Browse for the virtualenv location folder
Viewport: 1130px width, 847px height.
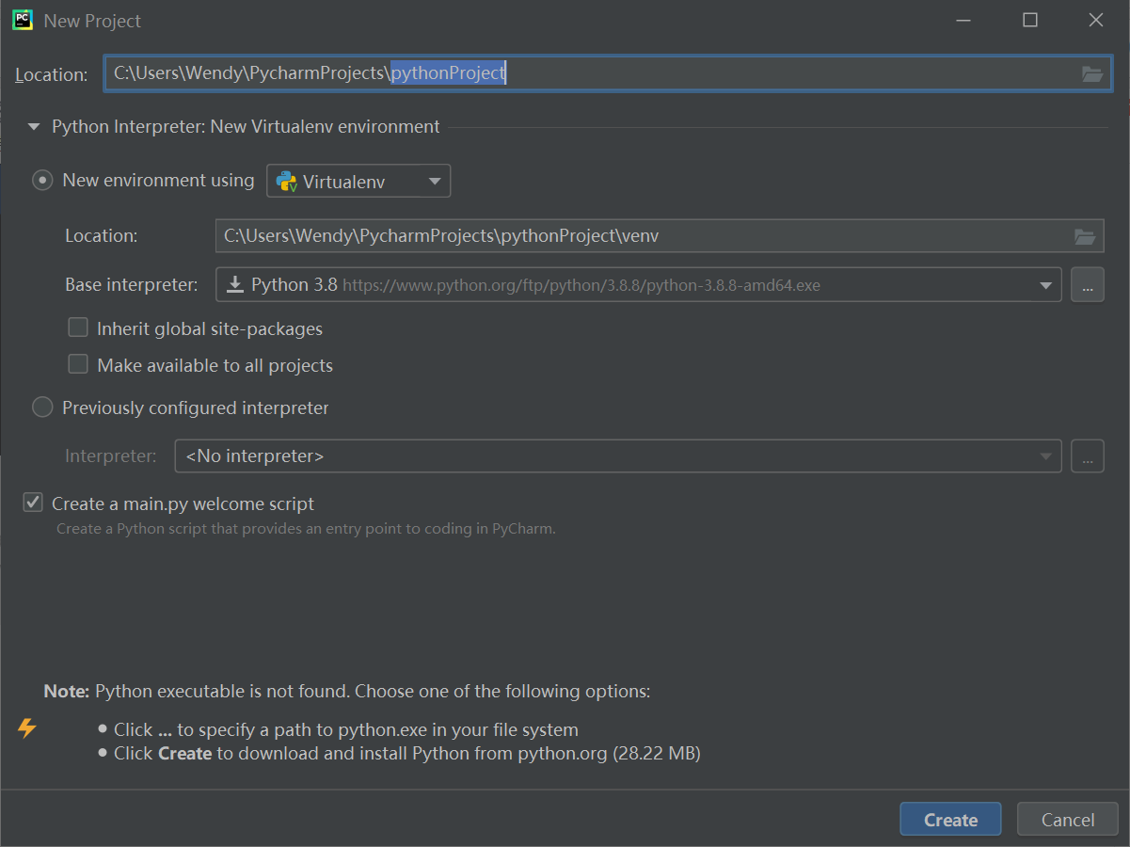click(1085, 236)
